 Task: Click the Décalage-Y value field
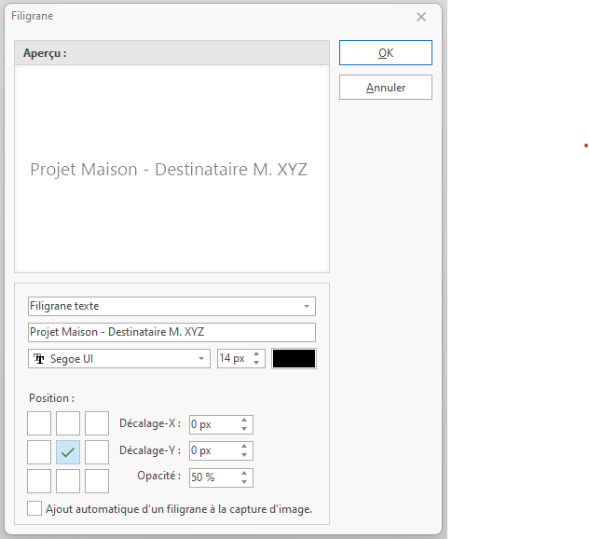(221, 450)
